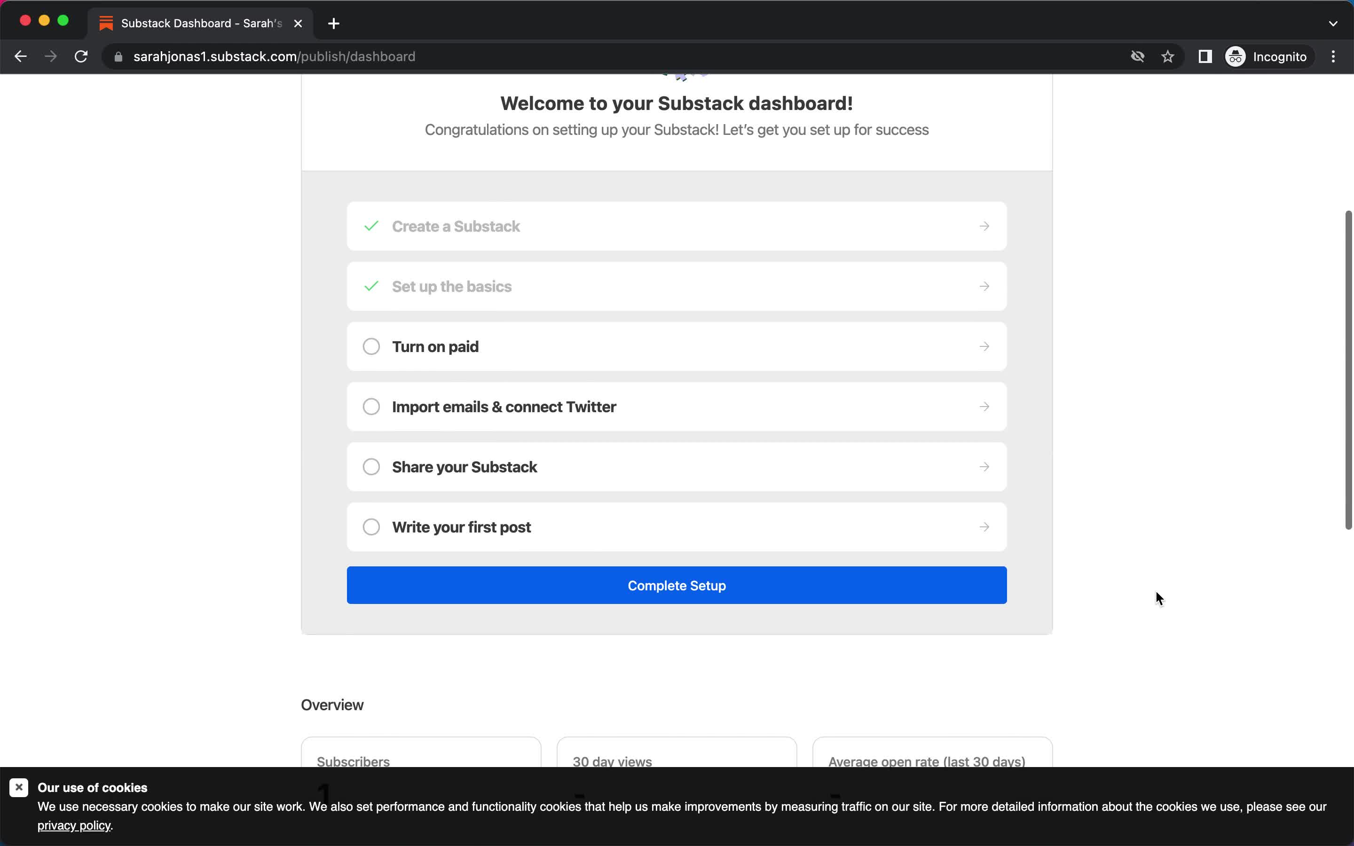
Task: Click the macOS yellow minimize window button
Action: click(44, 21)
